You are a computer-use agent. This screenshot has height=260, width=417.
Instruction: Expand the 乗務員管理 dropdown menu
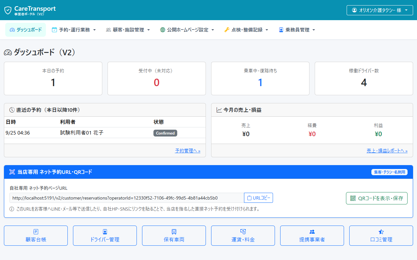[x=297, y=30]
